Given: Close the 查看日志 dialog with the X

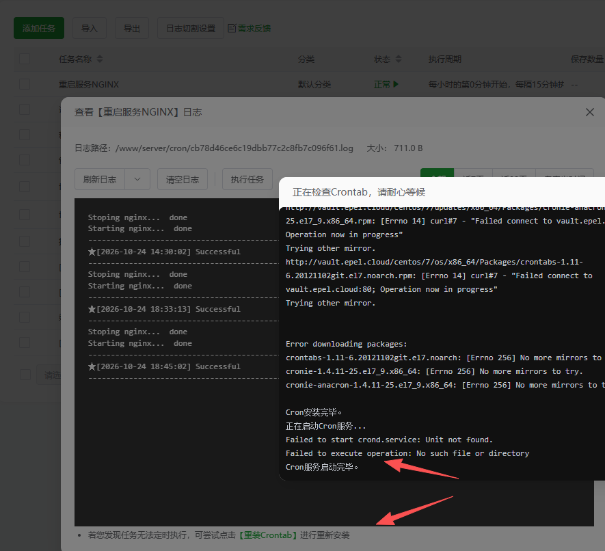Looking at the screenshot, I should (589, 112).
